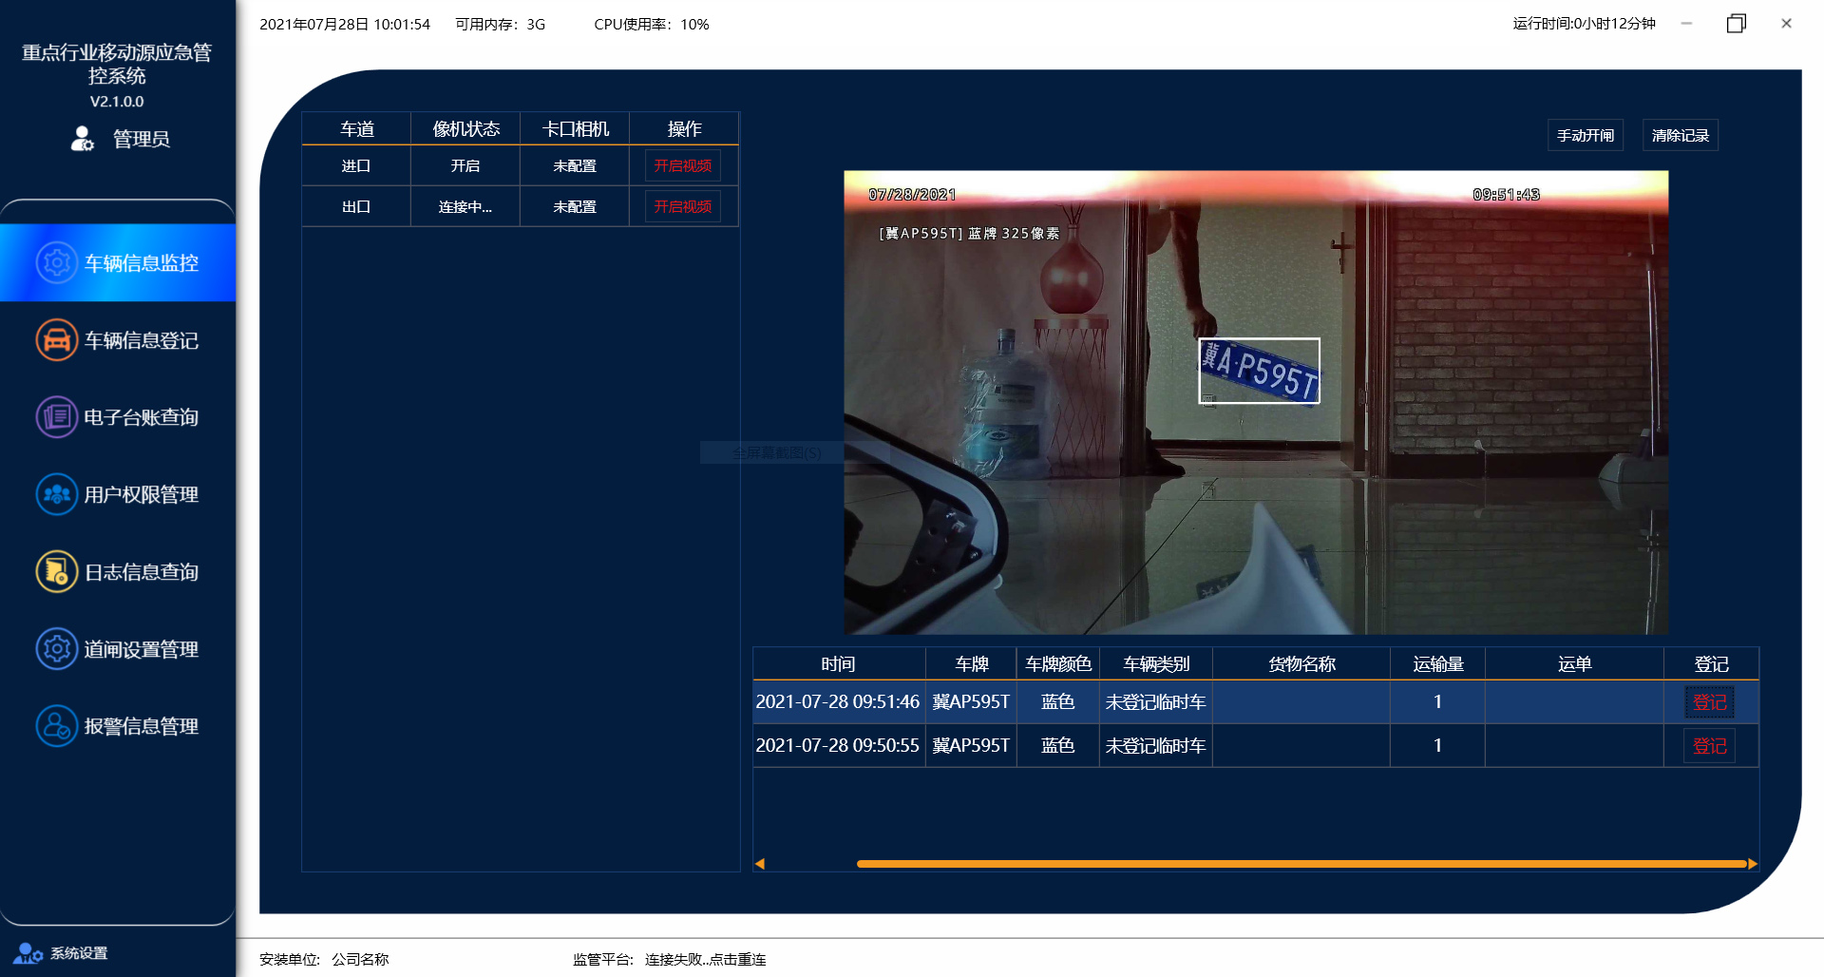1824x977 pixels.
Task: Click the camera preview video feed
Action: coord(1255,402)
